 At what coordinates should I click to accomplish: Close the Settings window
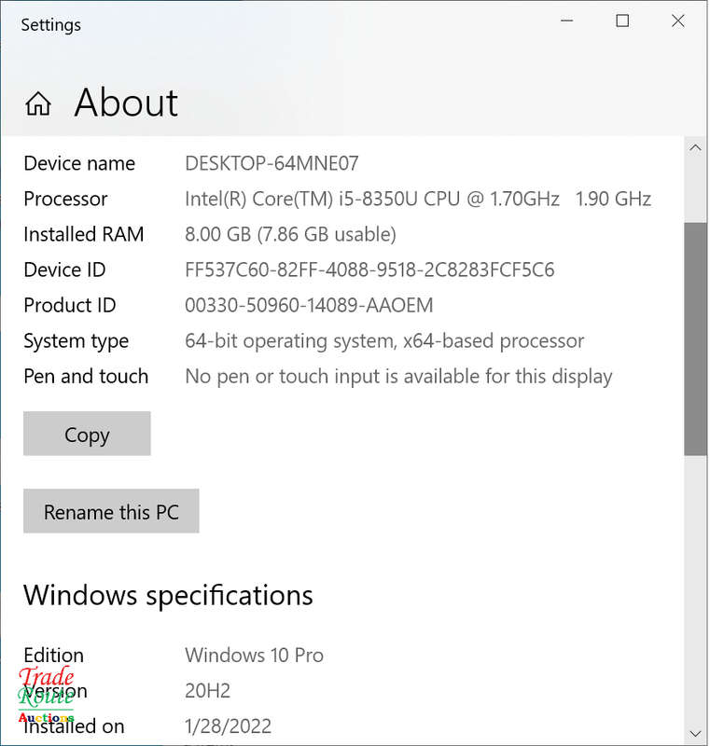(678, 21)
